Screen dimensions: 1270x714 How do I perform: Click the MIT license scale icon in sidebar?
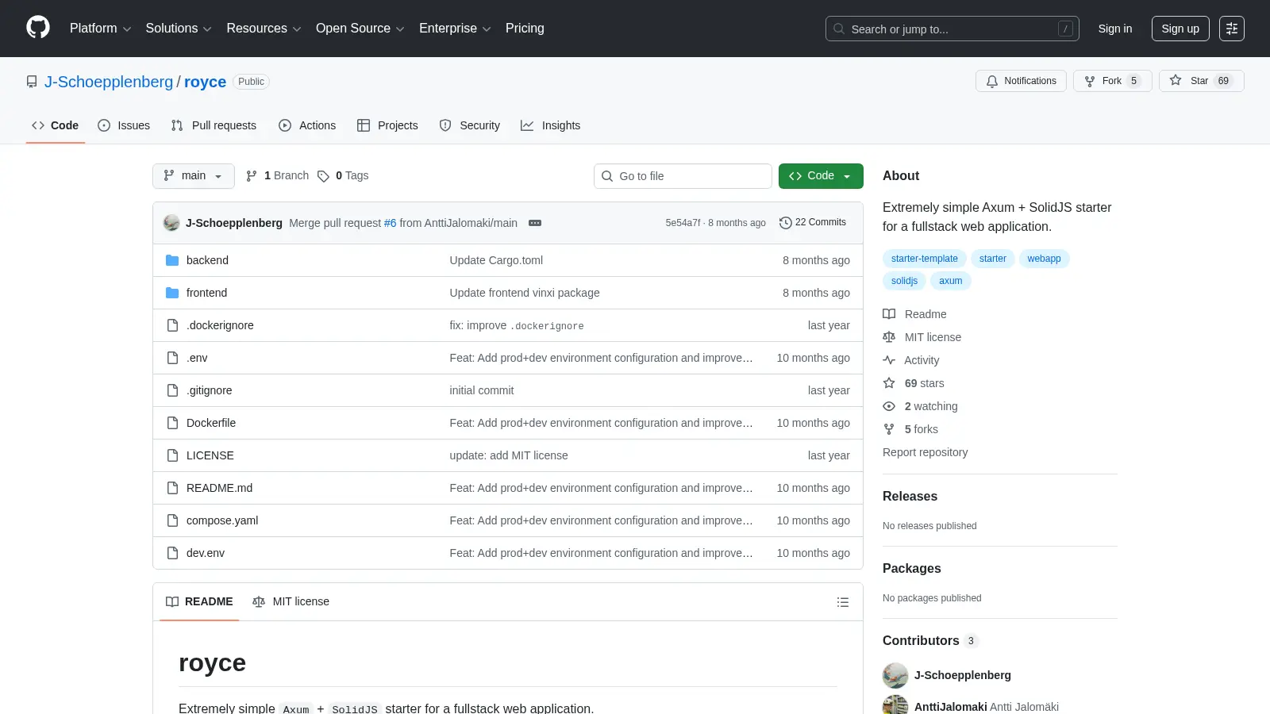click(889, 337)
